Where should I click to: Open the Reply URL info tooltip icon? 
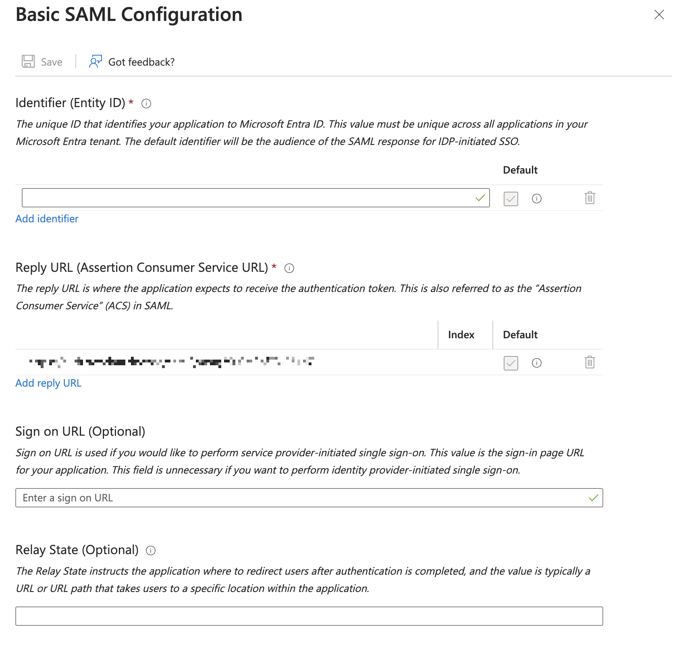coord(289,268)
